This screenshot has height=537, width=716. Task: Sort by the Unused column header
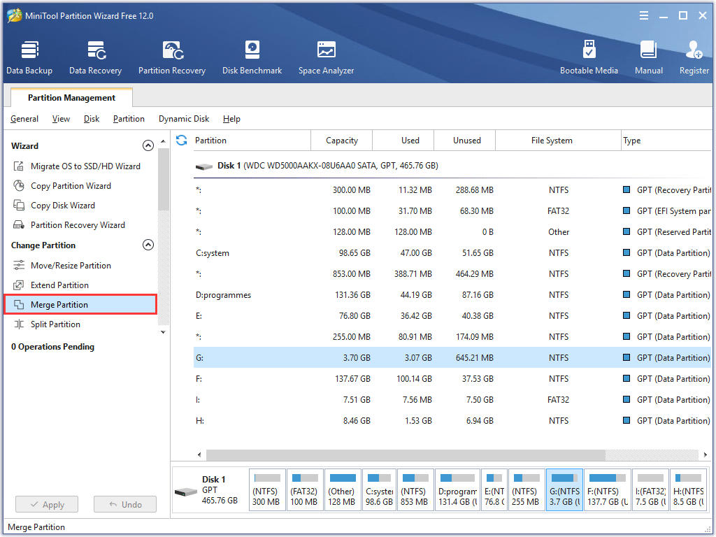[x=466, y=140]
